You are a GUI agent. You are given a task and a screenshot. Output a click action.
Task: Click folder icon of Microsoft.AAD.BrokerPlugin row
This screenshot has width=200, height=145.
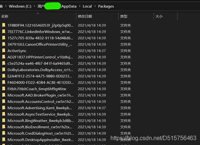(x=4, y=95)
